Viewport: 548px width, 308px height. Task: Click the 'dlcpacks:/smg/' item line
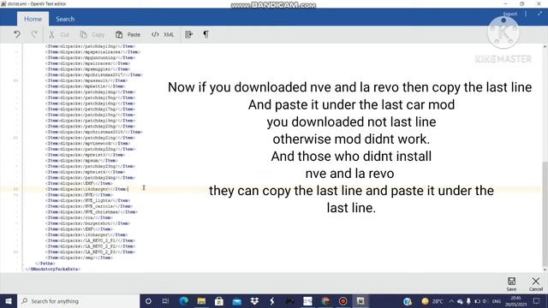(79, 258)
